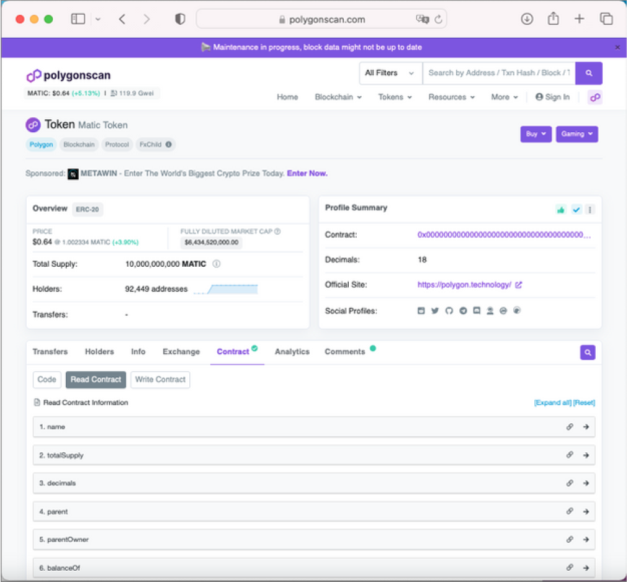Screen dimensions: 628x582
Task: Open the Safari share menu
Action: (x=553, y=19)
